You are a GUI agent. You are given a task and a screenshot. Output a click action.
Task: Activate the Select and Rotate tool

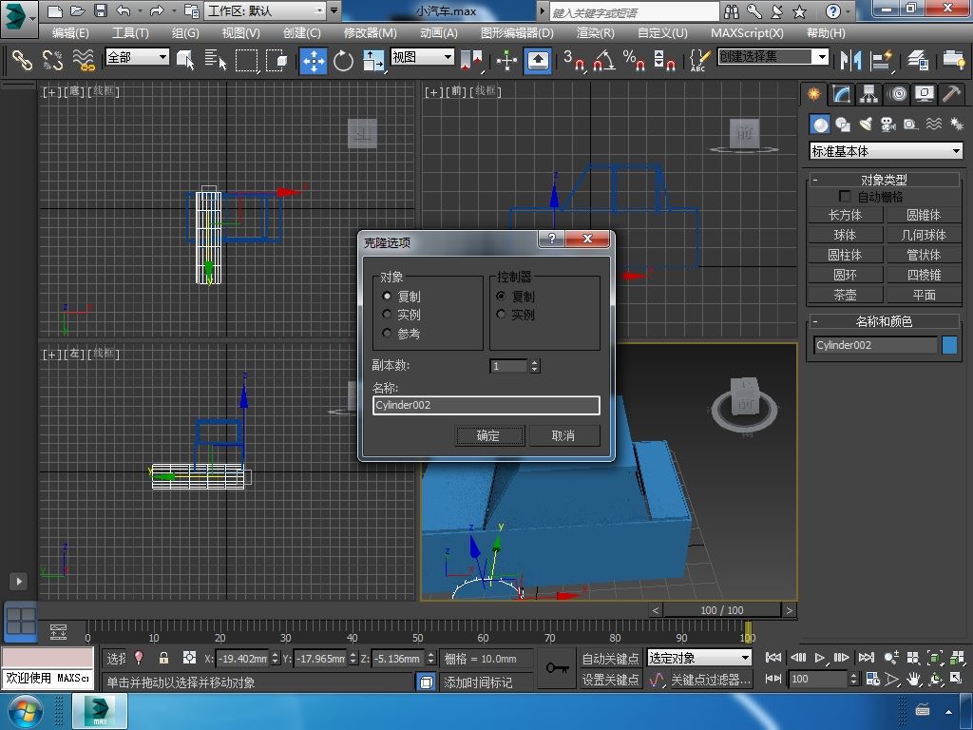pyautogui.click(x=343, y=61)
